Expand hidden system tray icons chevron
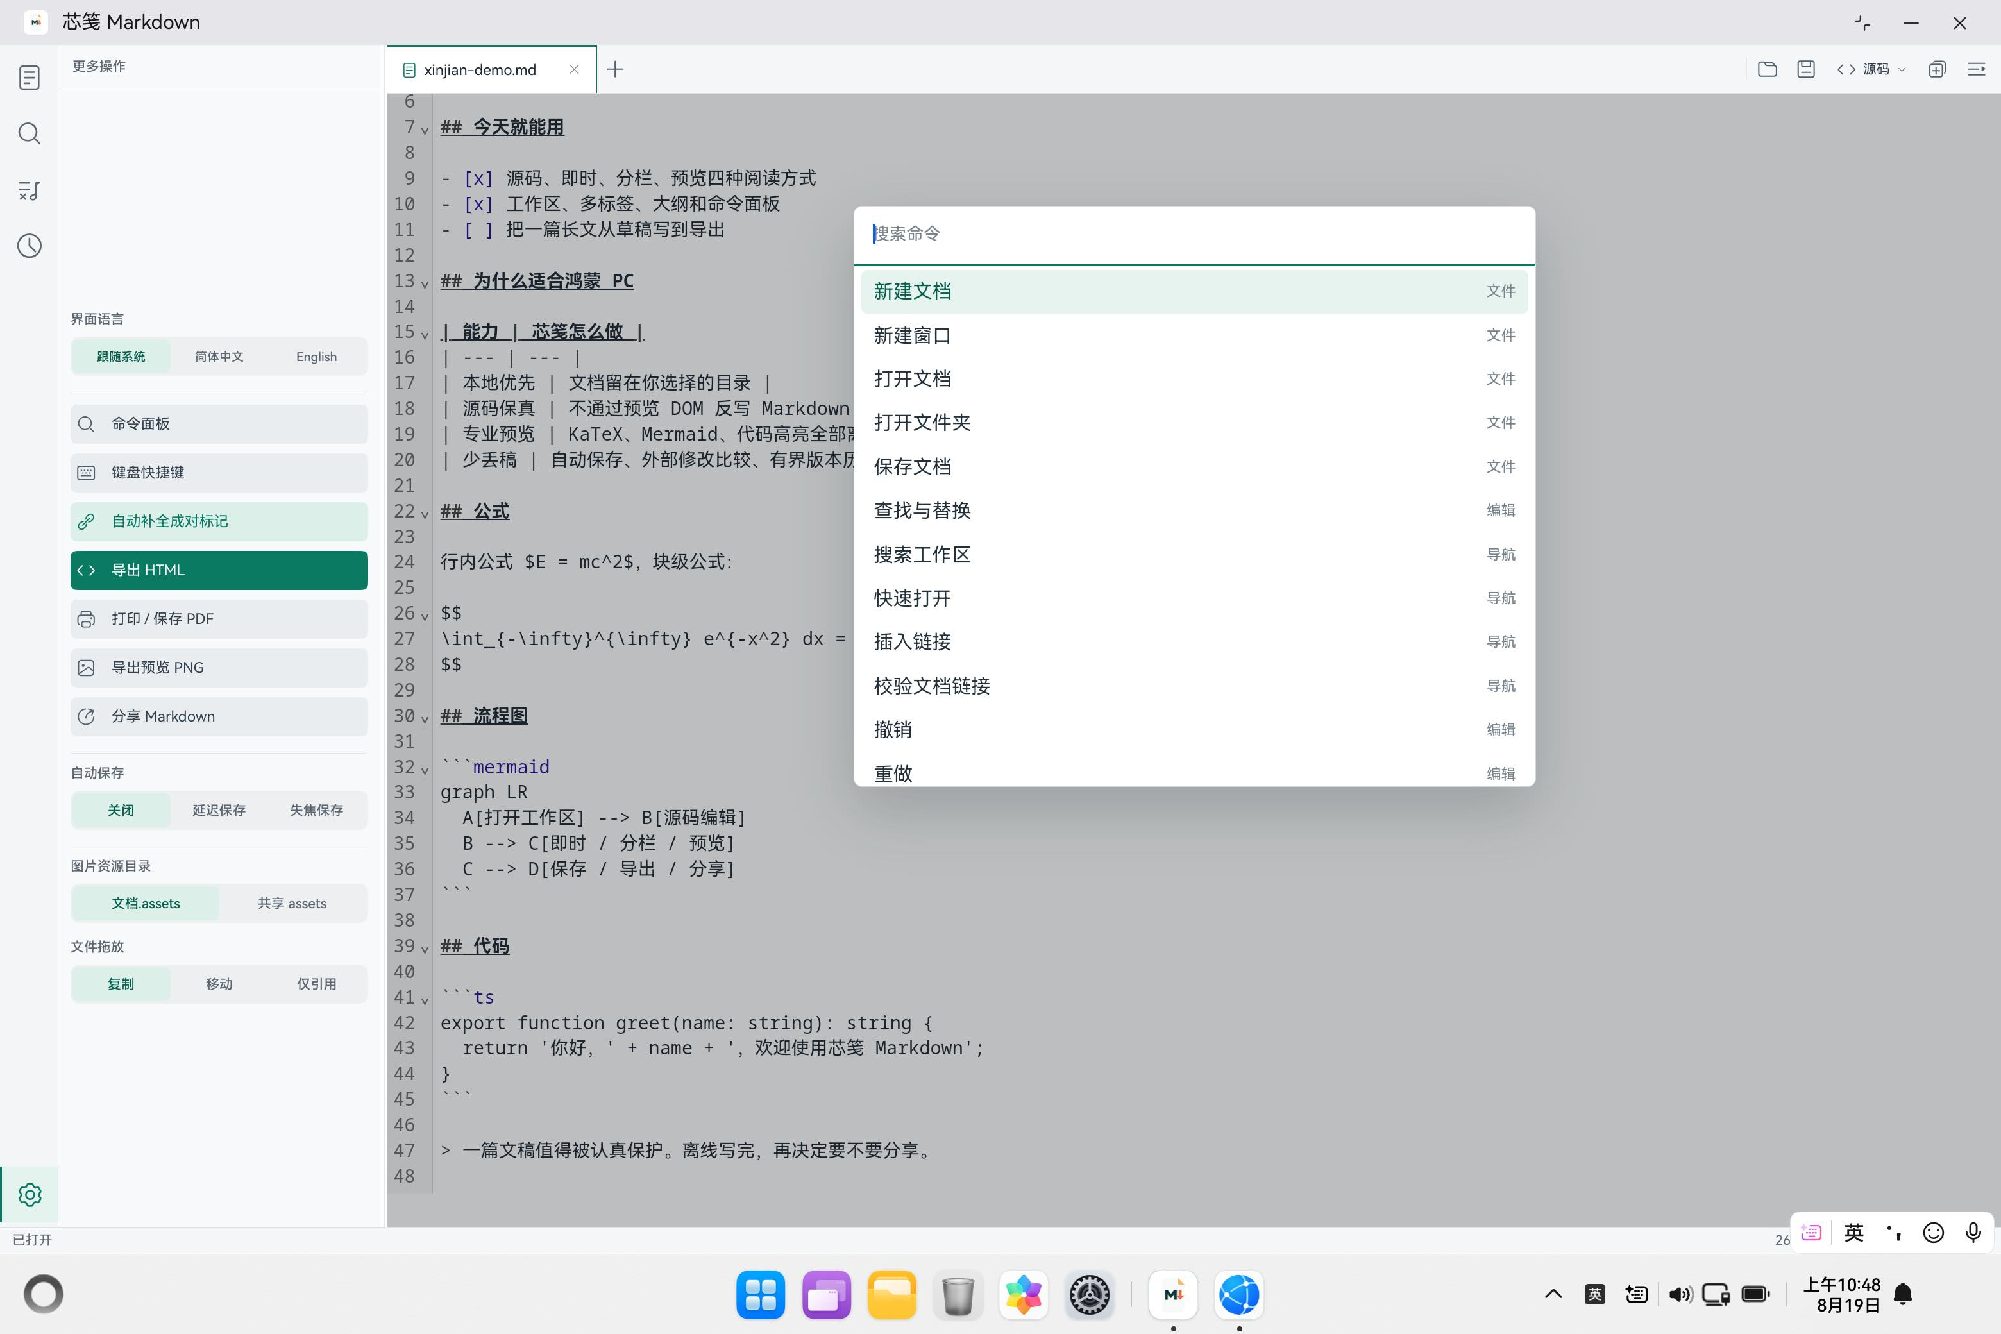2001x1334 pixels. tap(1553, 1294)
